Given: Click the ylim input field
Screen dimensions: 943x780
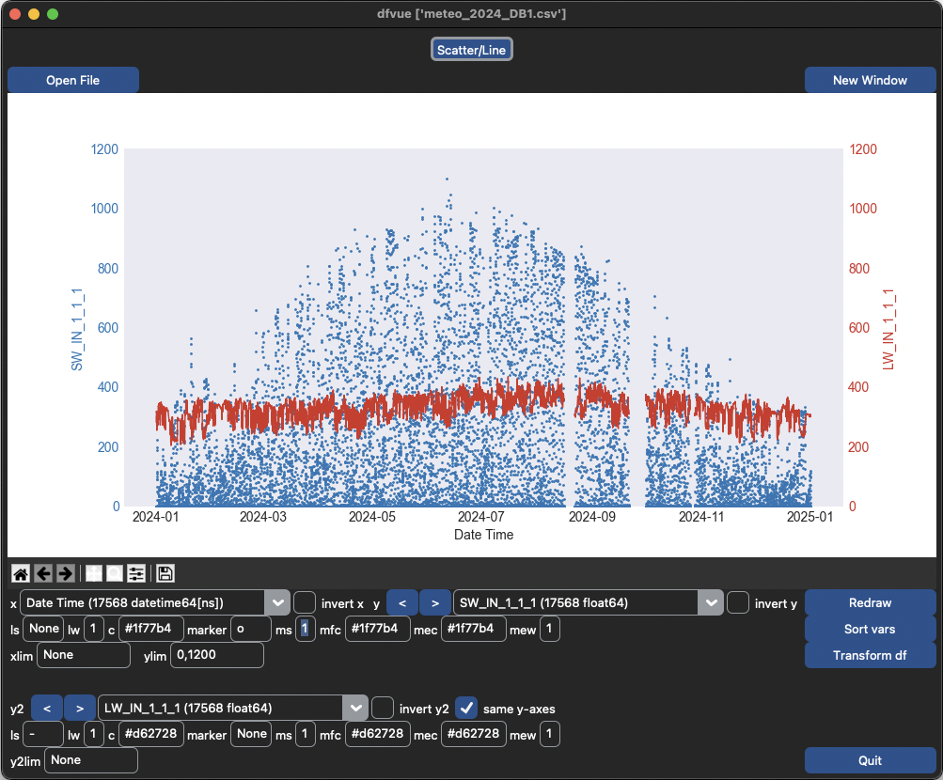Looking at the screenshot, I should 216,655.
